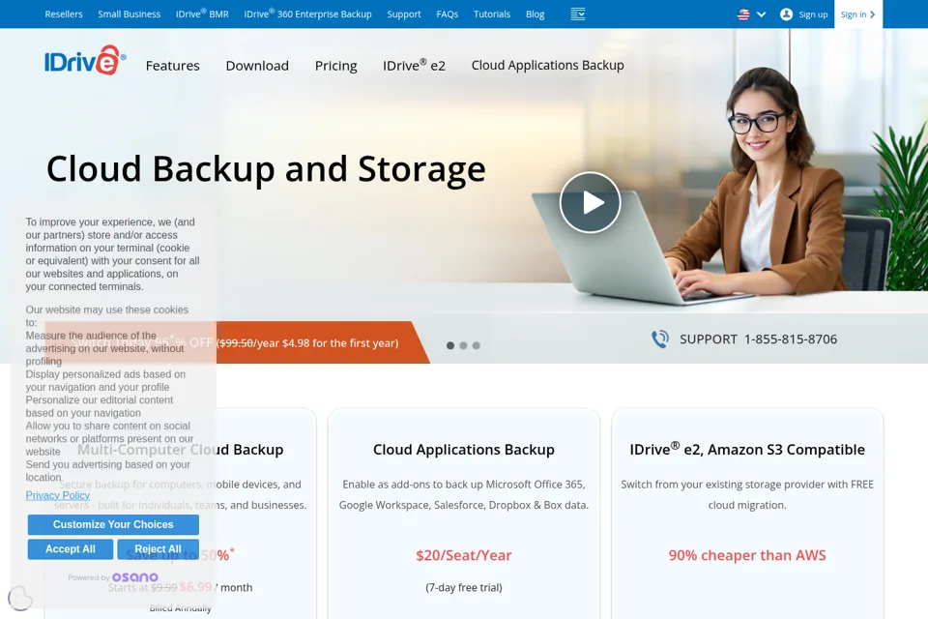Click the US flag language icon

click(743, 15)
